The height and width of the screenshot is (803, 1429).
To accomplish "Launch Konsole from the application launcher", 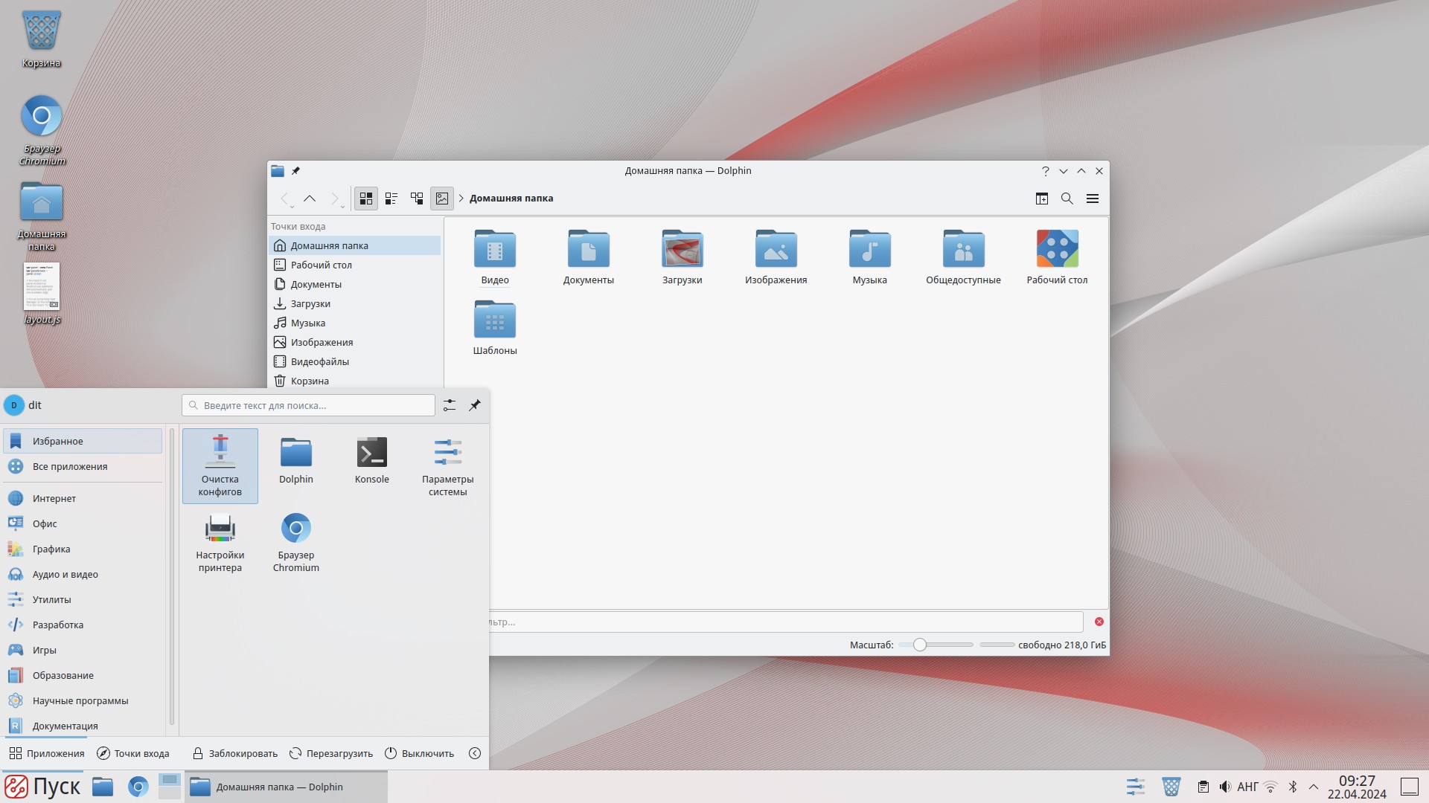I will [371, 459].
